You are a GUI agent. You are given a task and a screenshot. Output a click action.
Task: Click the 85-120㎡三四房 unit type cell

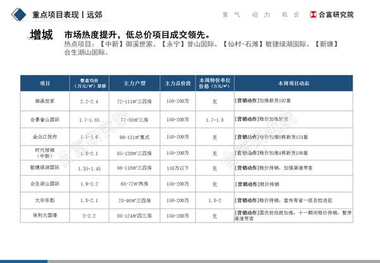(x=134, y=153)
